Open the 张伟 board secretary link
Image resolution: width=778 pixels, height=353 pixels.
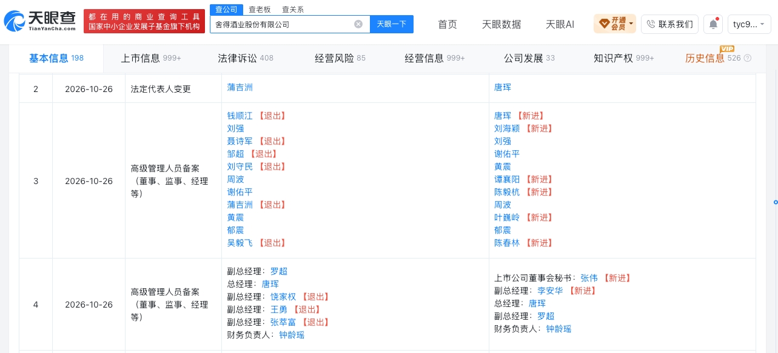click(x=589, y=278)
